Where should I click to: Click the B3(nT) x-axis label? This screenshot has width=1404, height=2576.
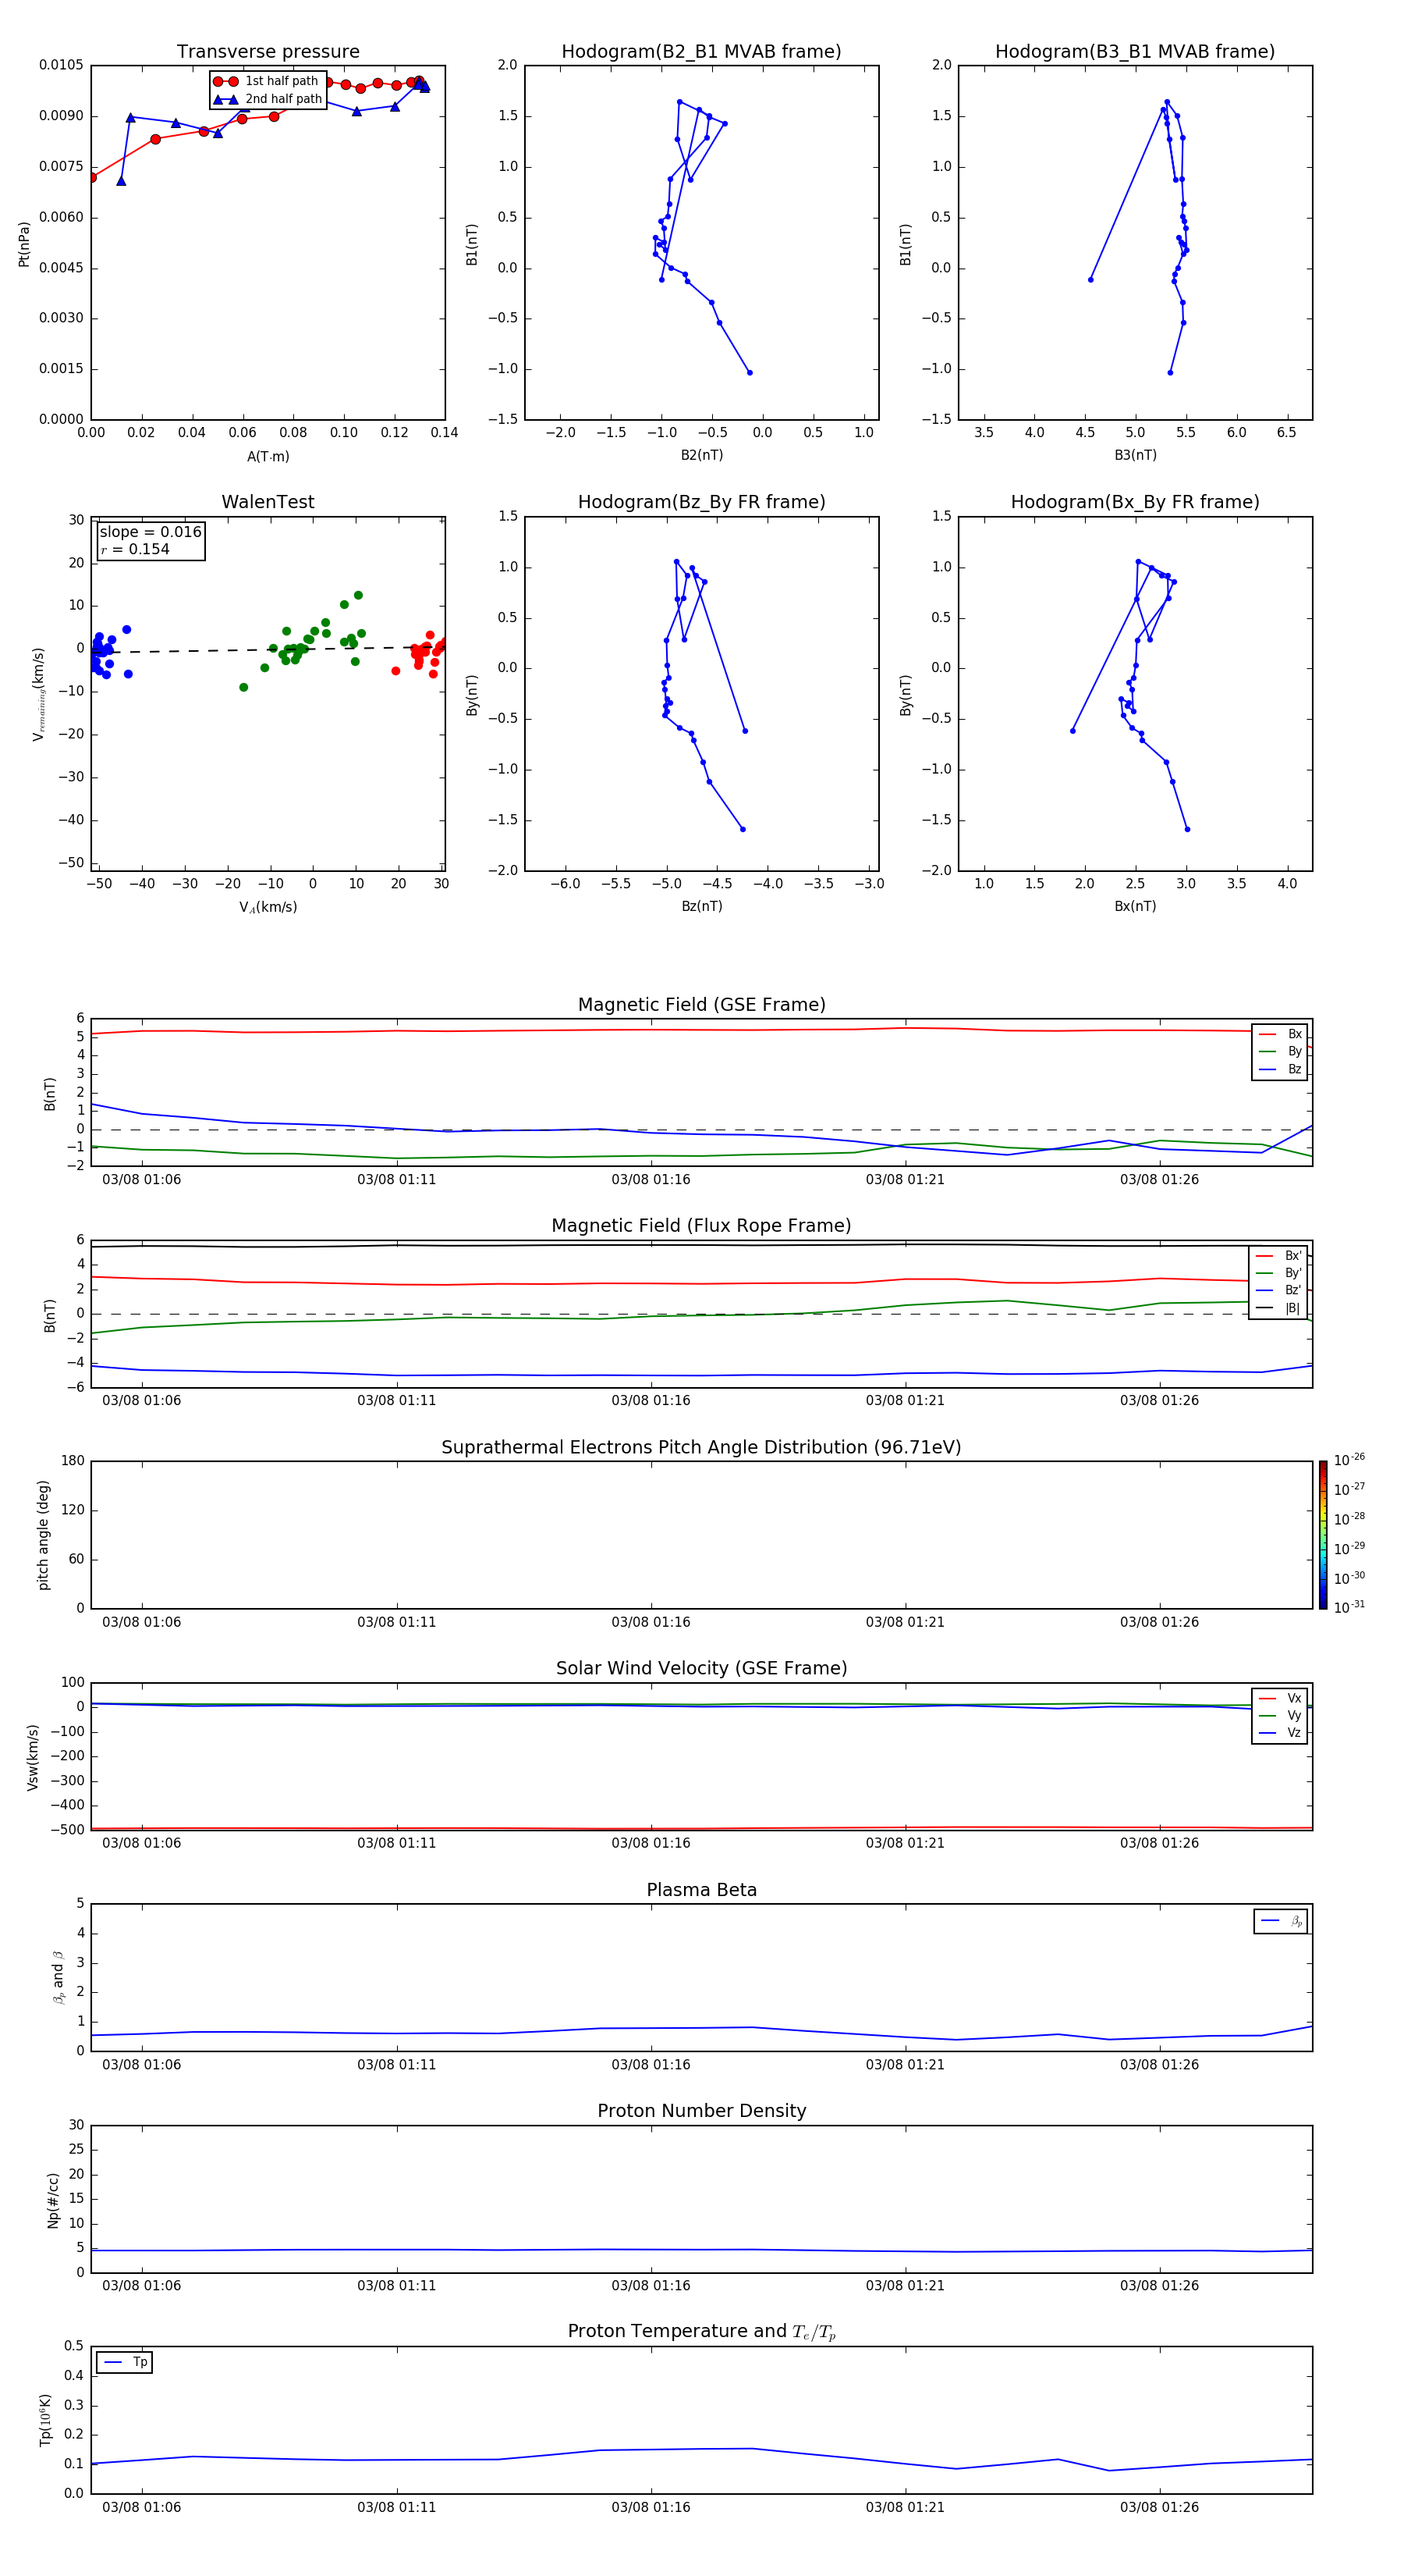pos(1135,455)
